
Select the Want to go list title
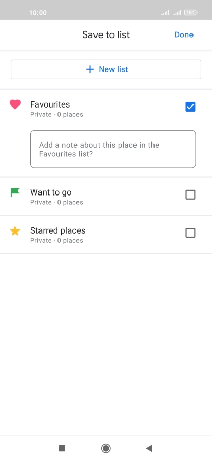(x=51, y=192)
